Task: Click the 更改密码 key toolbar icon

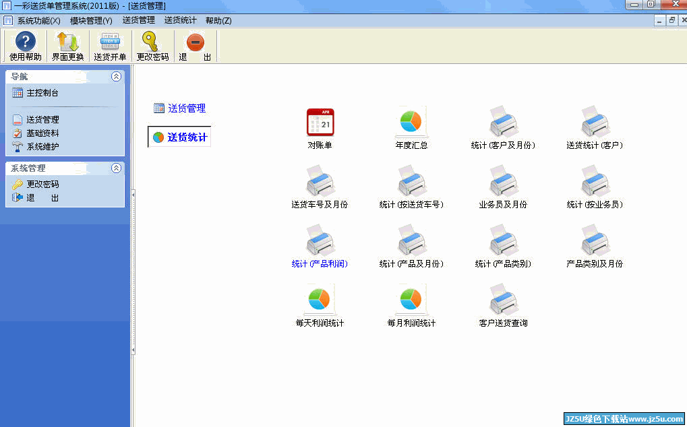Action: point(152,46)
